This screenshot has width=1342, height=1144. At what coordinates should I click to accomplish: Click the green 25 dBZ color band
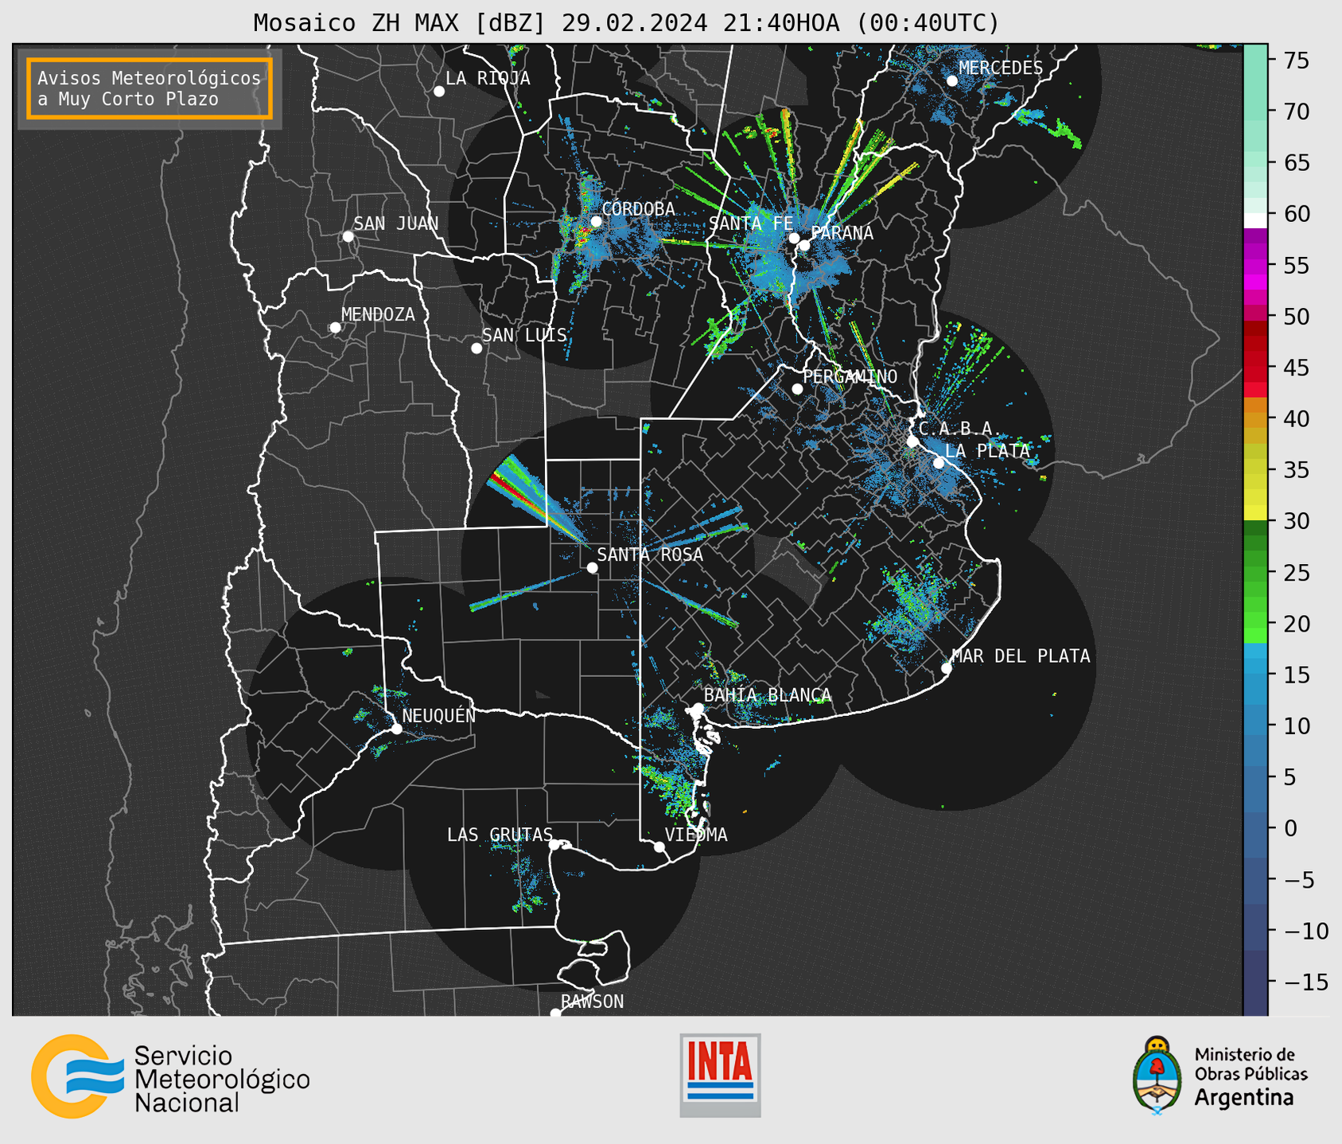(1254, 573)
